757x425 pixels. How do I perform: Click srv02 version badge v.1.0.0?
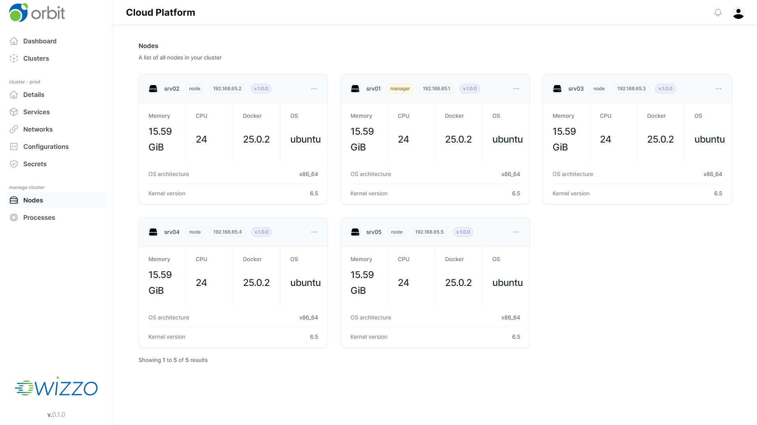[x=261, y=89]
